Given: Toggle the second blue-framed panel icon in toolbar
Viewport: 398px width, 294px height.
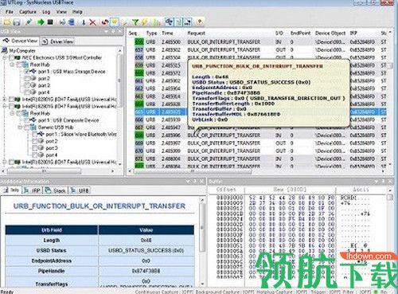Looking at the screenshot, I should [x=178, y=22].
